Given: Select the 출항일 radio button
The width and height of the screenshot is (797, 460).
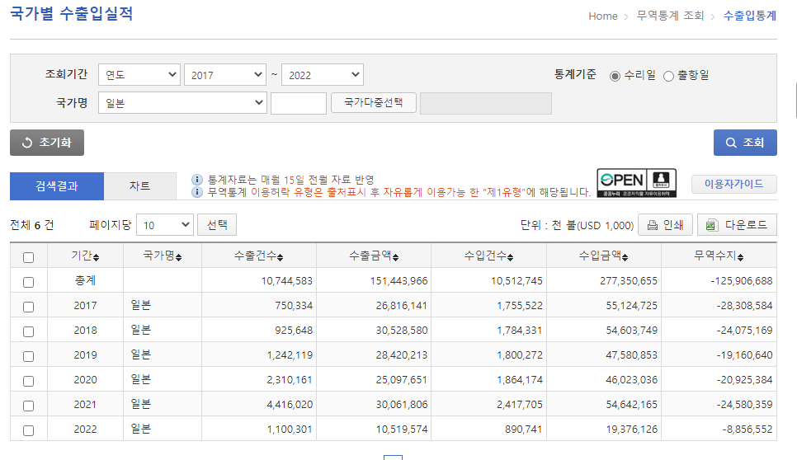Looking at the screenshot, I should click(668, 76).
